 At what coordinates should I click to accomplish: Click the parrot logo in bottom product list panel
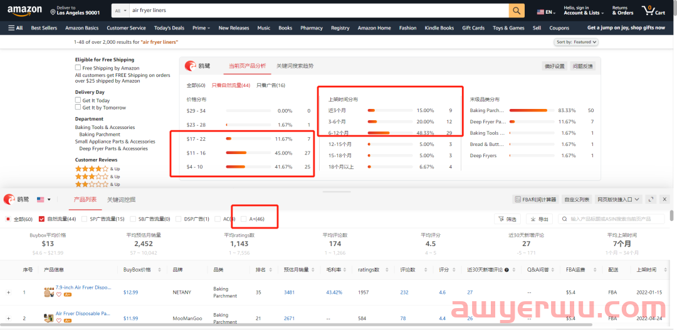point(9,199)
